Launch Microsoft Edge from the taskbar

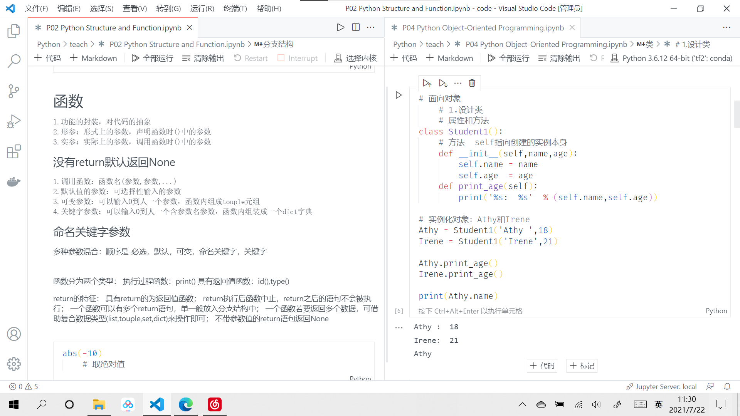[186, 404]
